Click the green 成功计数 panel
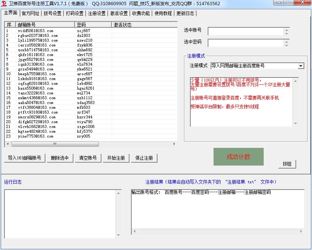312x250 pixels. point(238,157)
